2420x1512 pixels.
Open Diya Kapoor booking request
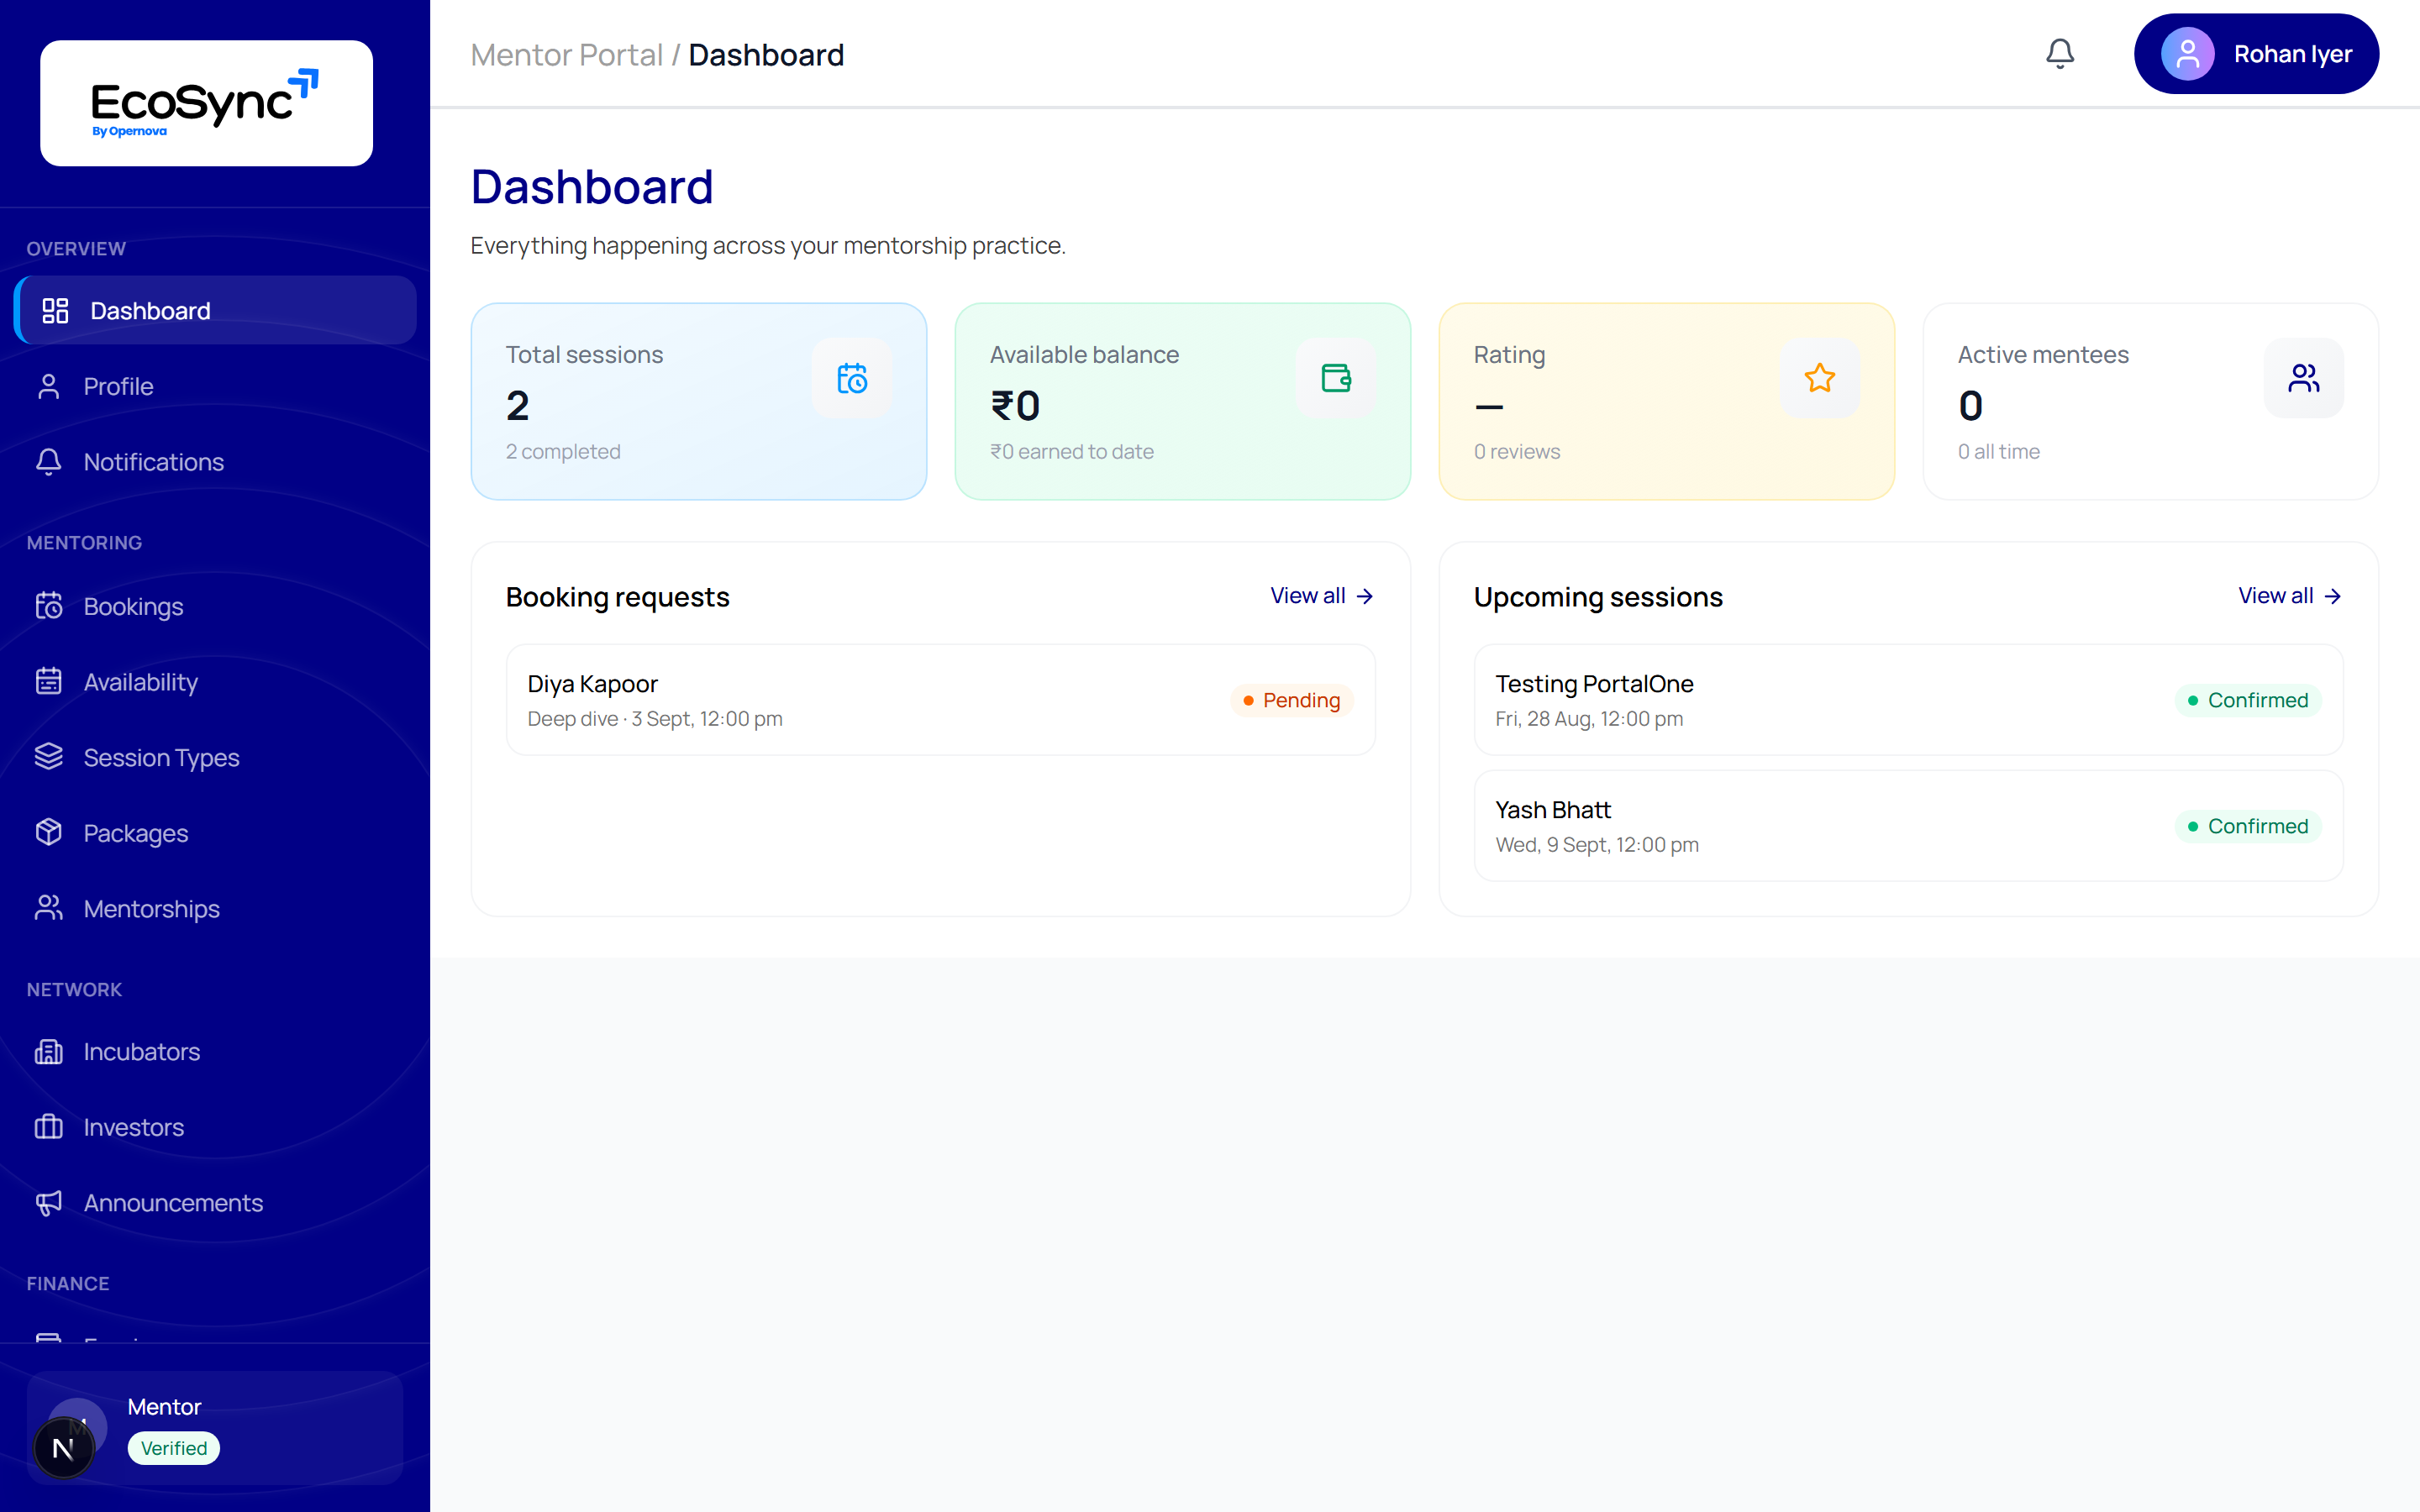(x=941, y=700)
